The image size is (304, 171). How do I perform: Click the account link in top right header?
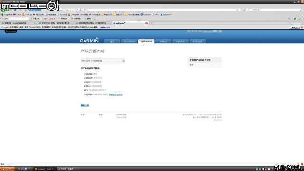(x=208, y=31)
